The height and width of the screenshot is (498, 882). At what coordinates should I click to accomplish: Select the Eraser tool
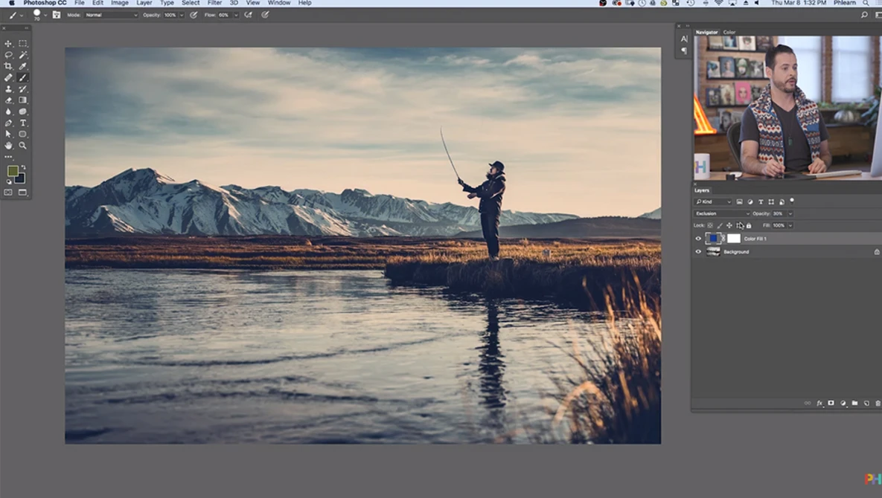tap(8, 100)
